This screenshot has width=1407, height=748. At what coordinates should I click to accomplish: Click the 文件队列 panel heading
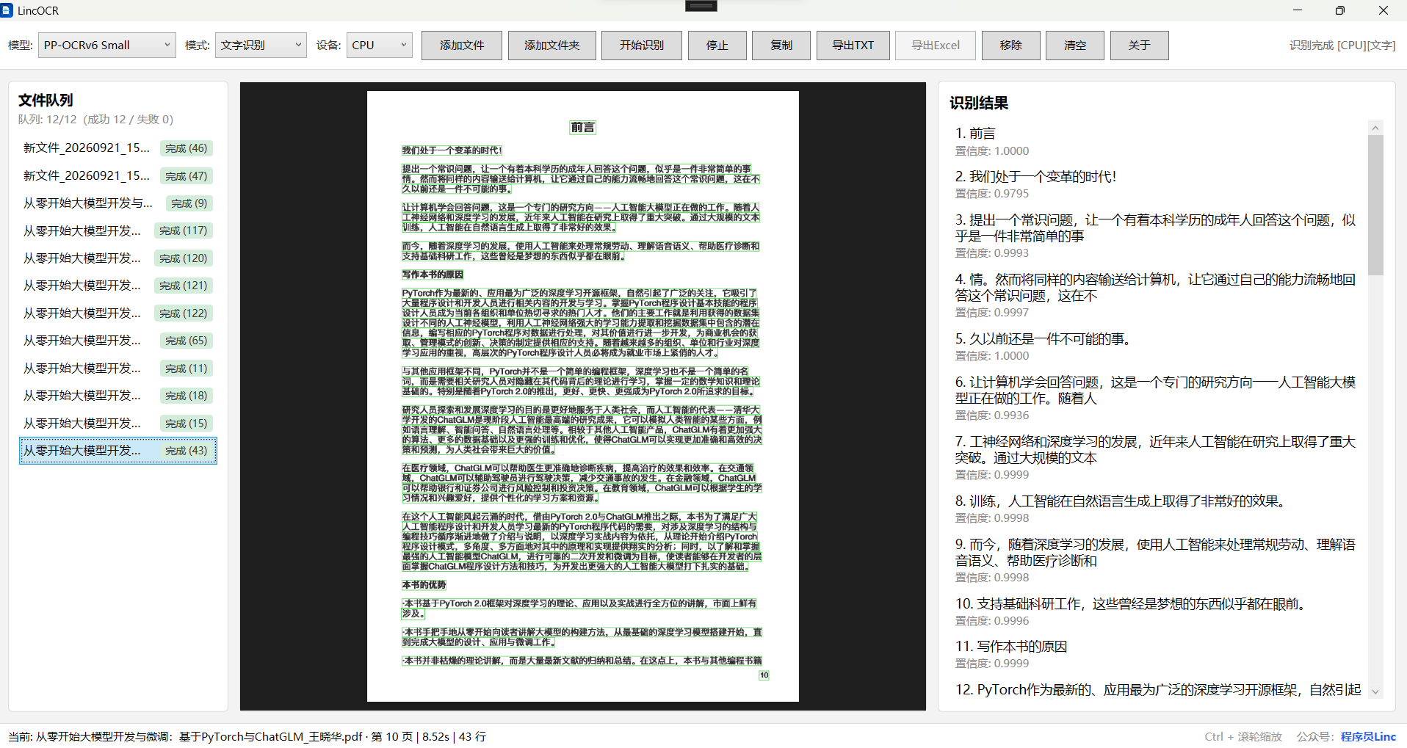pos(46,101)
